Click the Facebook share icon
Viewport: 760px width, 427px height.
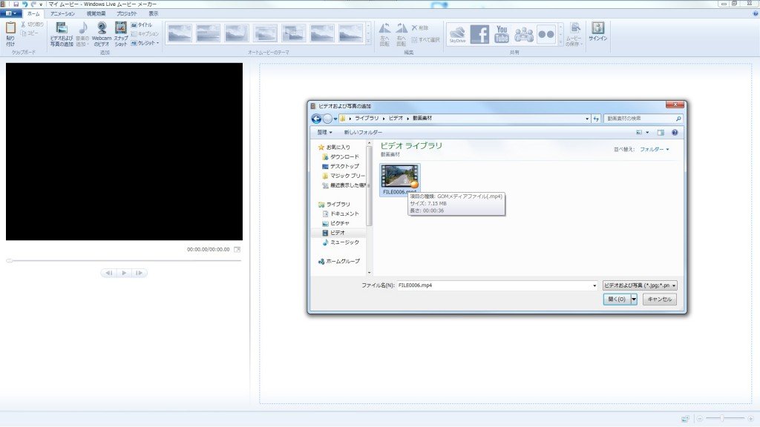coord(479,34)
